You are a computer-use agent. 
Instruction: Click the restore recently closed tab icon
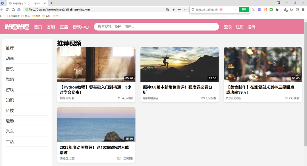(x=291, y=9)
